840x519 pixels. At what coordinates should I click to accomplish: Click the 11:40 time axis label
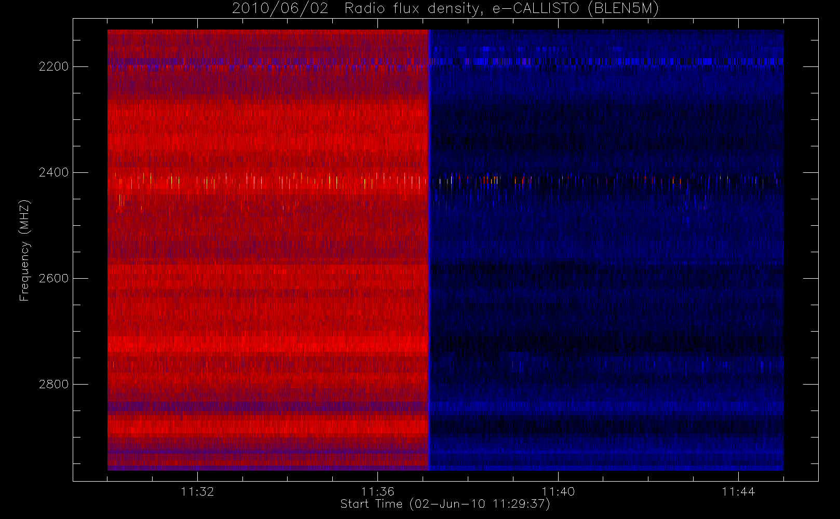pyautogui.click(x=558, y=491)
